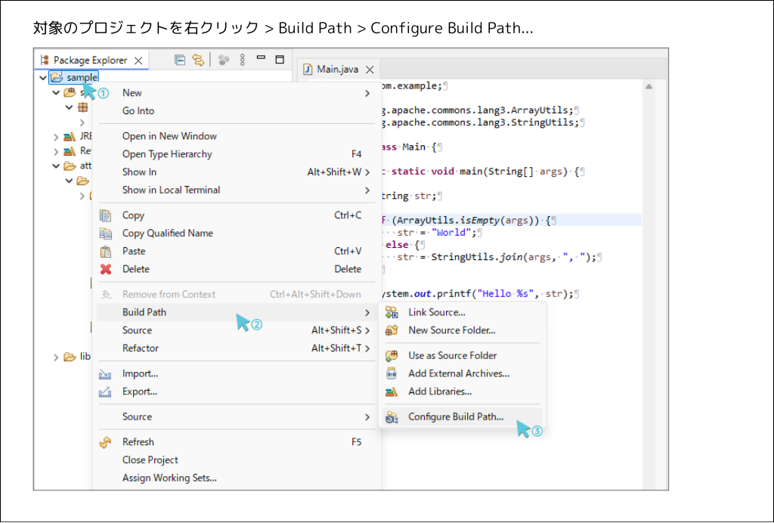Viewport: 774px width, 523px height.
Task: Click the New Source Folder icon
Action: (x=392, y=330)
